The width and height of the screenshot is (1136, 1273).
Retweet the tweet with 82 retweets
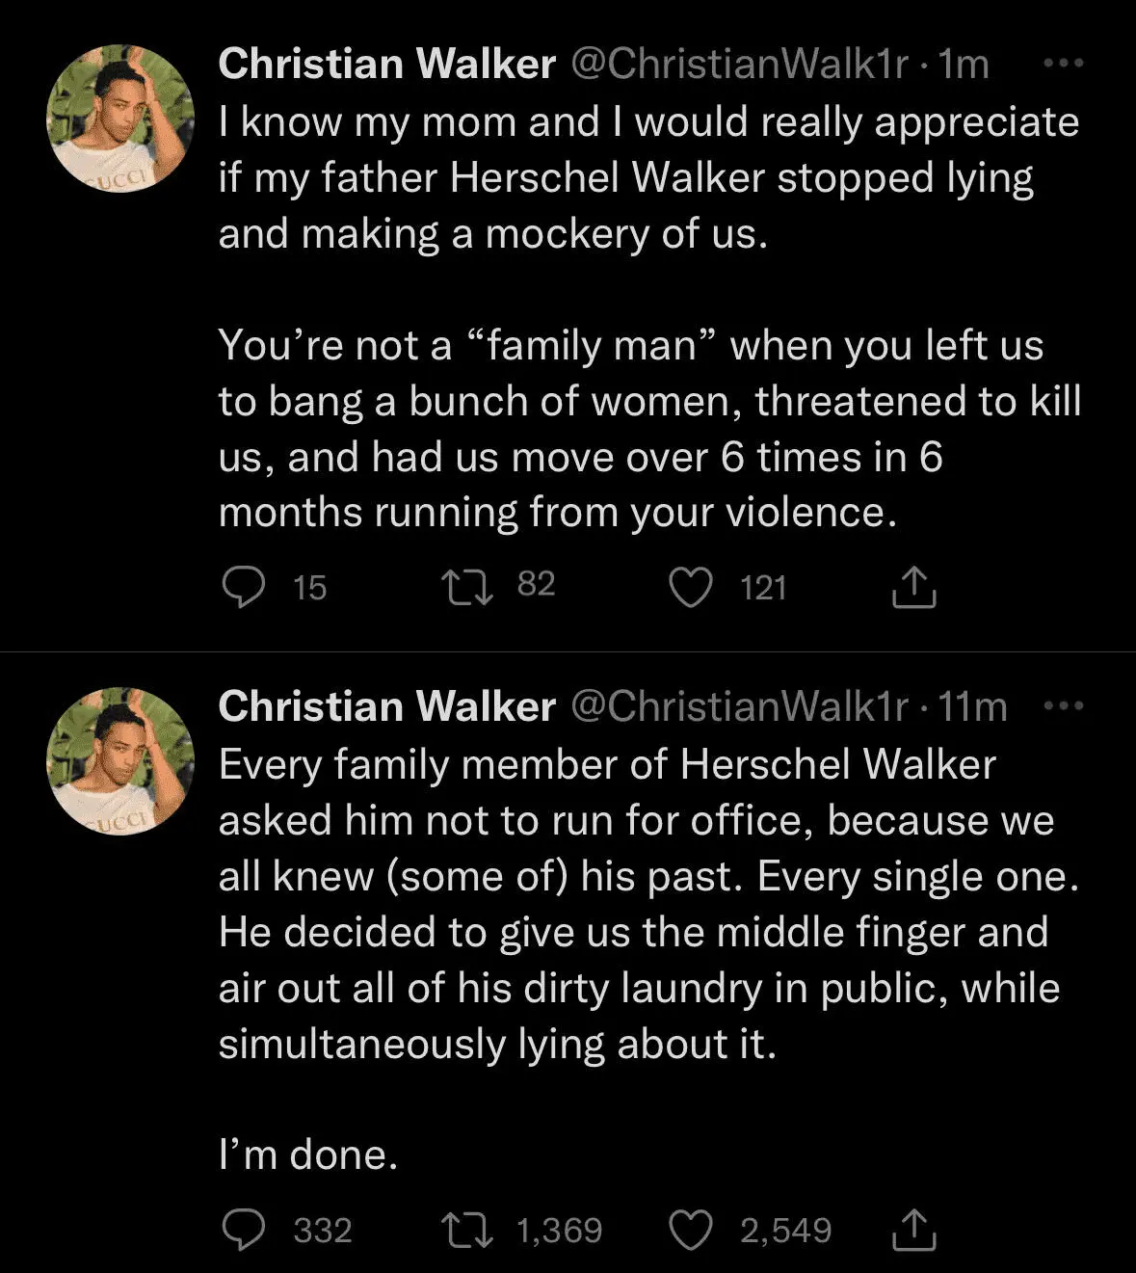[x=466, y=586]
